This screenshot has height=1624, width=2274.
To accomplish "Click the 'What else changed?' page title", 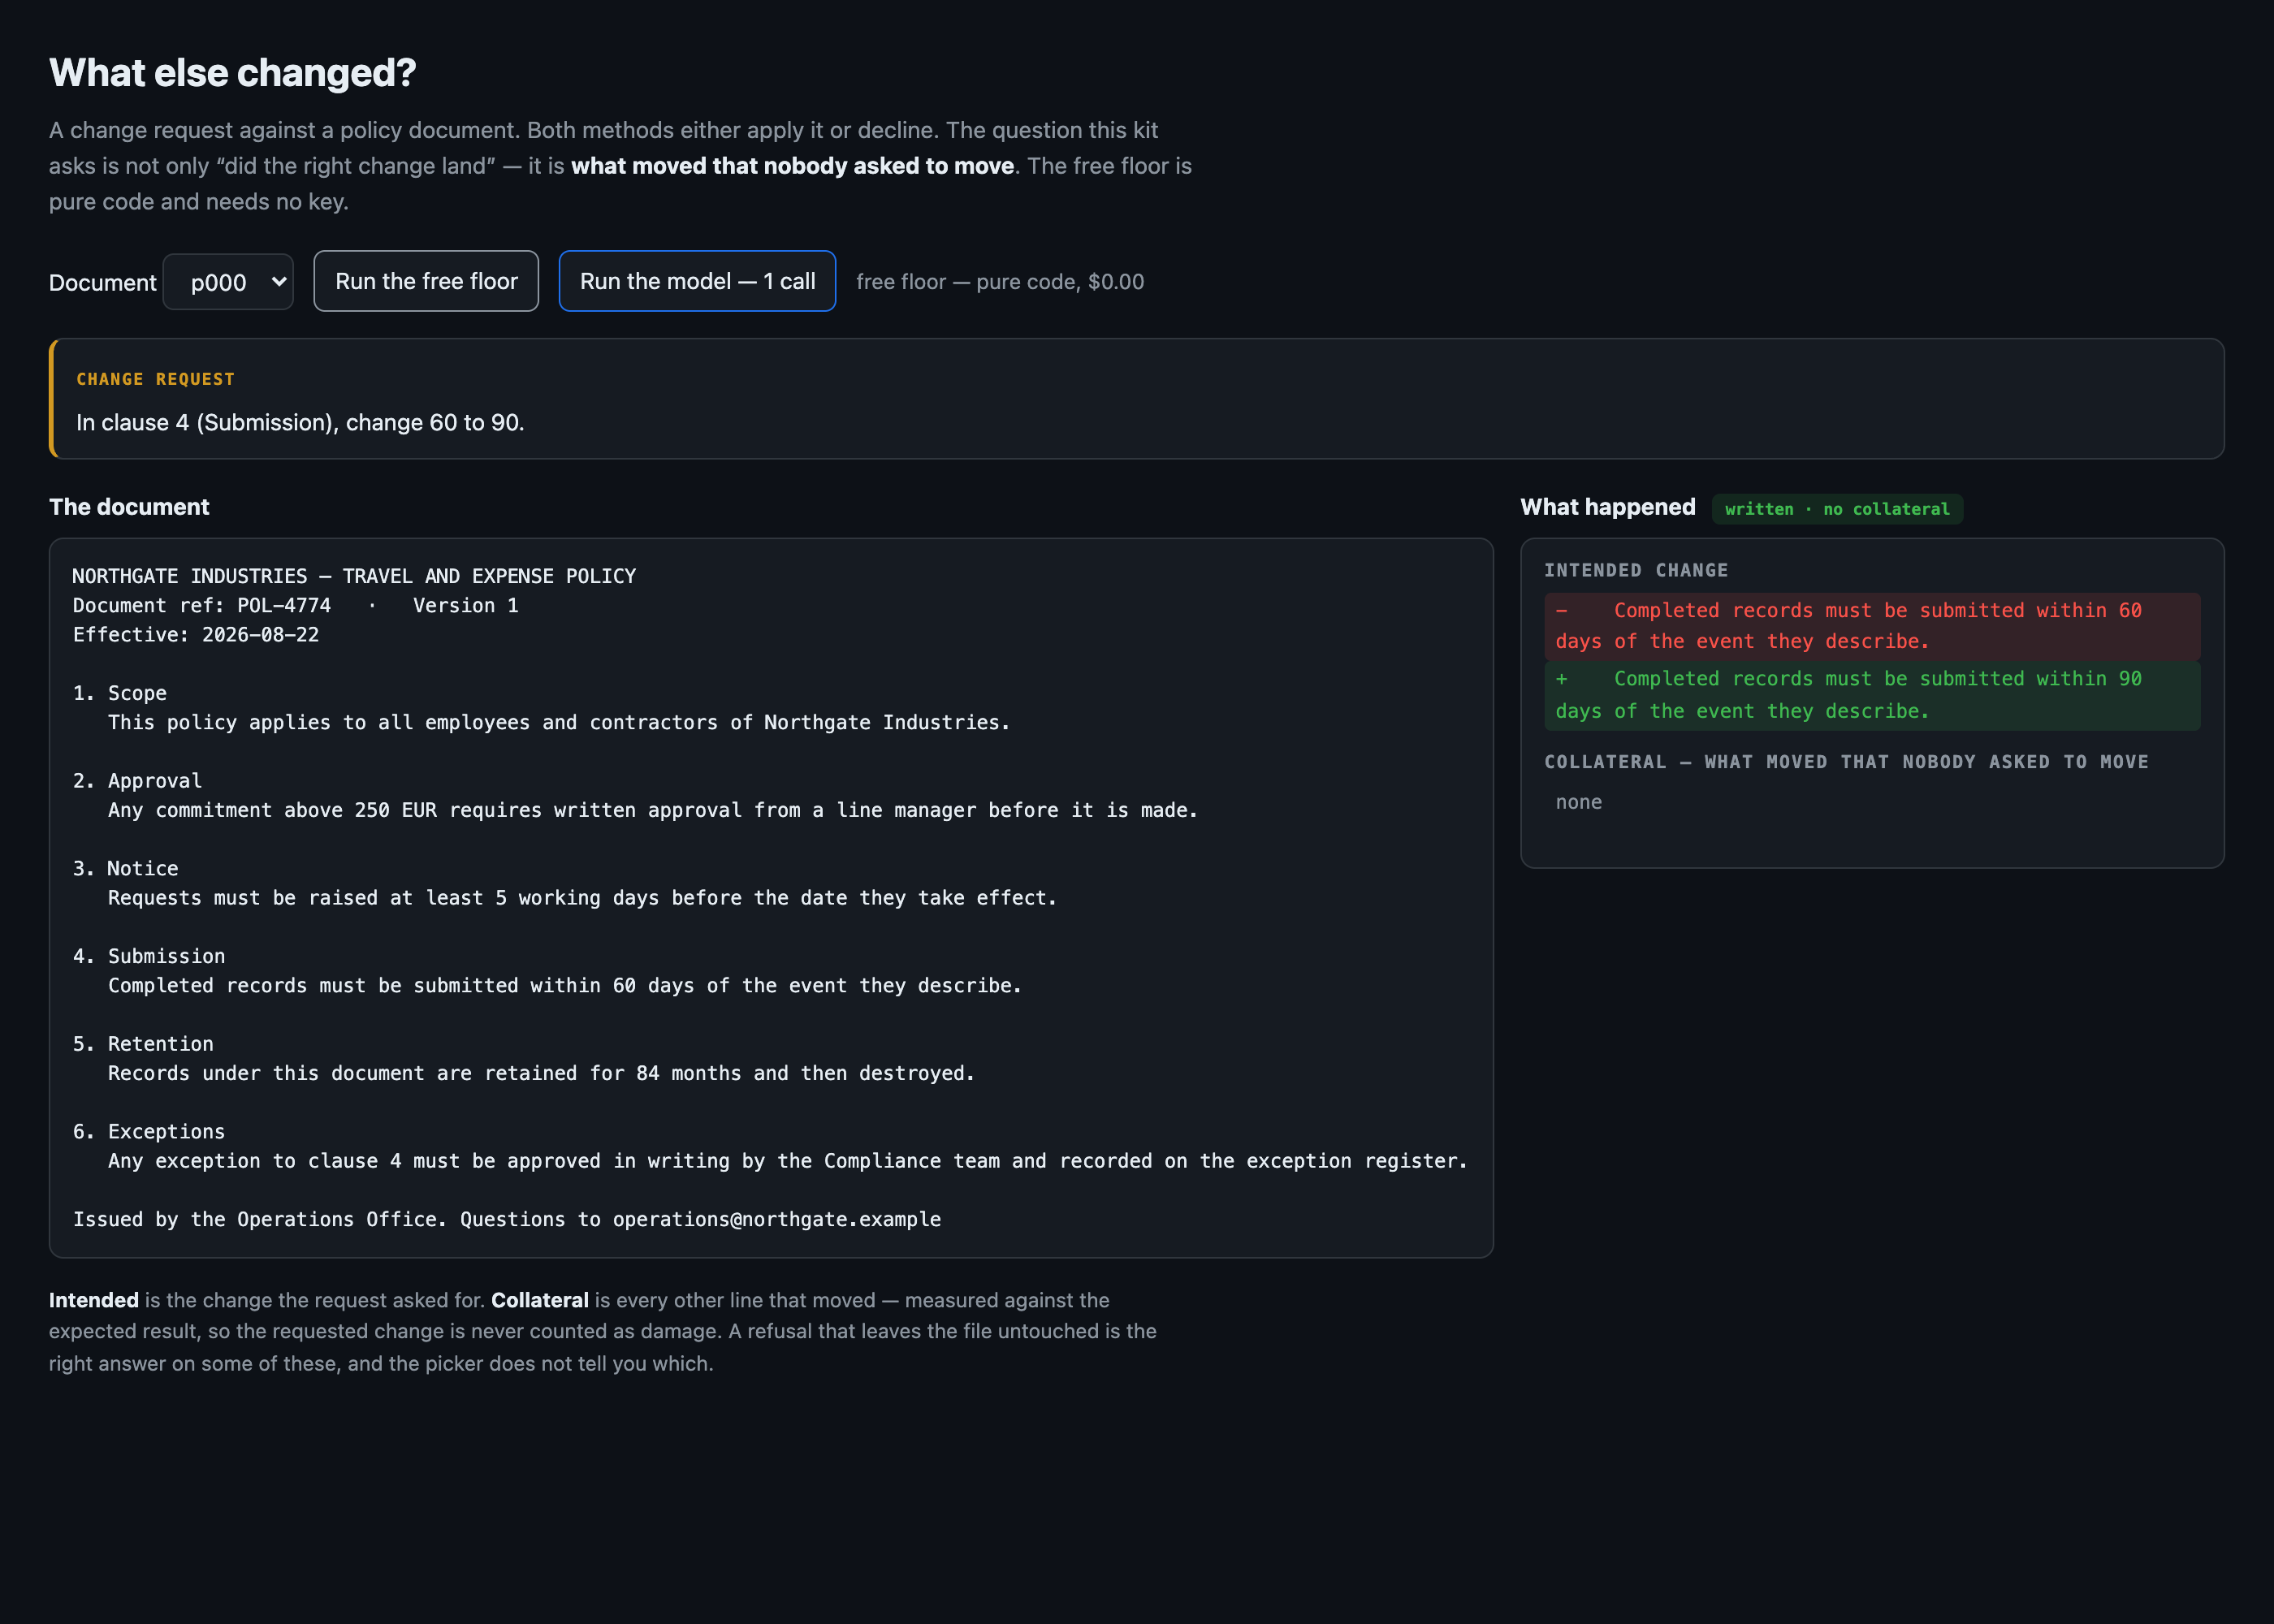I will tap(232, 72).
